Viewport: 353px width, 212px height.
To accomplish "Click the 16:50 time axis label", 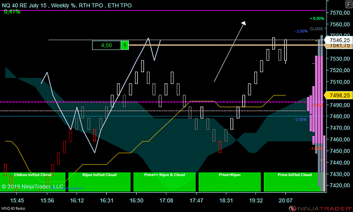I will point(137,201).
